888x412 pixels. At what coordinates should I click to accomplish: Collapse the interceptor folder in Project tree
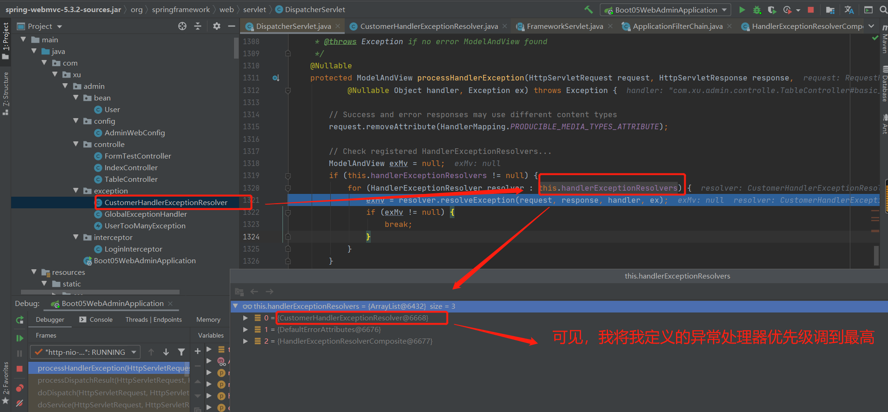76,237
